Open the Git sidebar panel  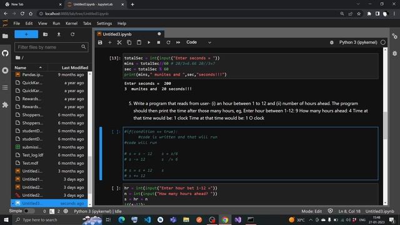[5, 53]
